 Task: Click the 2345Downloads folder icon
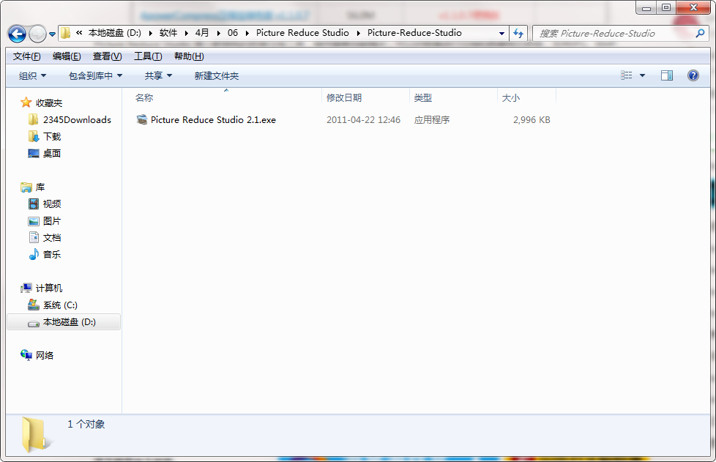tap(34, 119)
